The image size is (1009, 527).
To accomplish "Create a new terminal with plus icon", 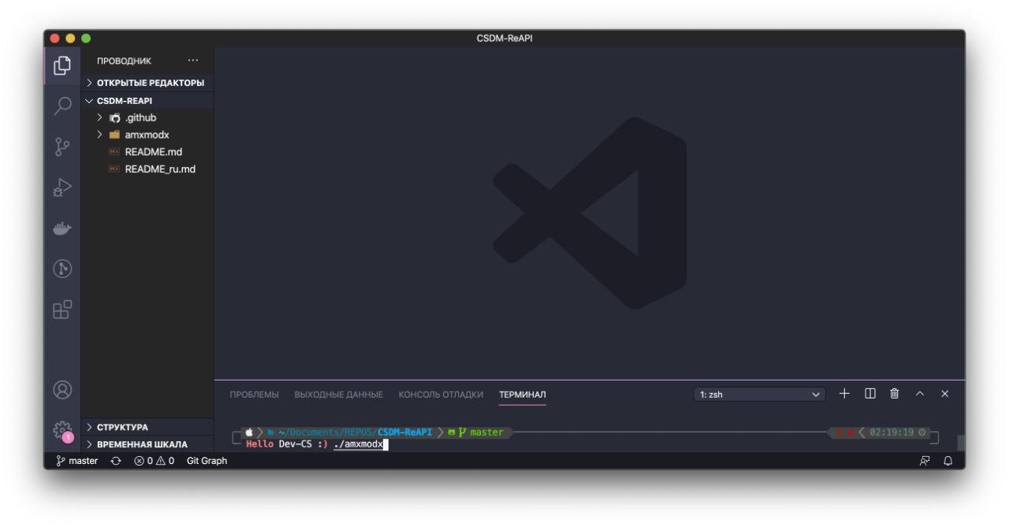I will [x=844, y=394].
